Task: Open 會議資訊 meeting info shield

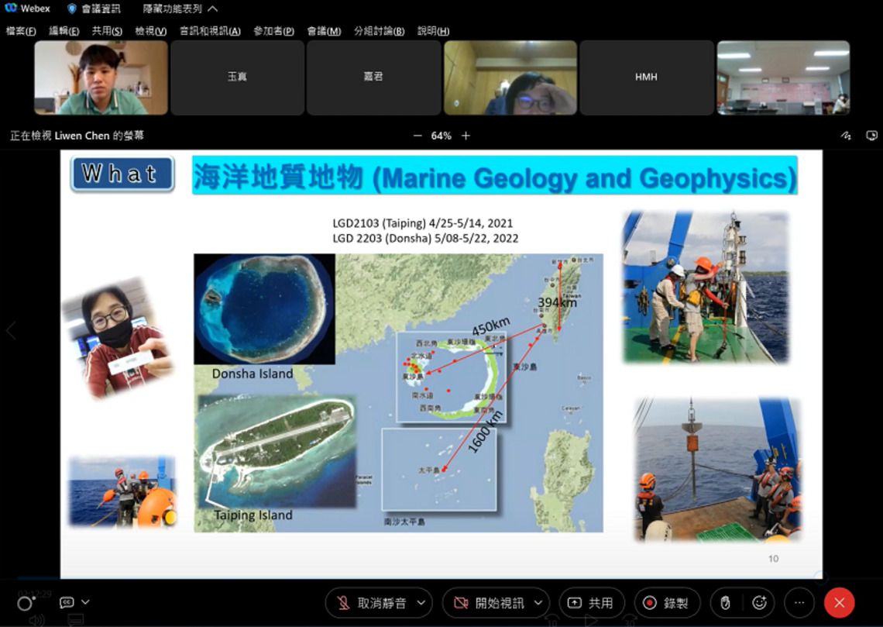Action: 94,9
